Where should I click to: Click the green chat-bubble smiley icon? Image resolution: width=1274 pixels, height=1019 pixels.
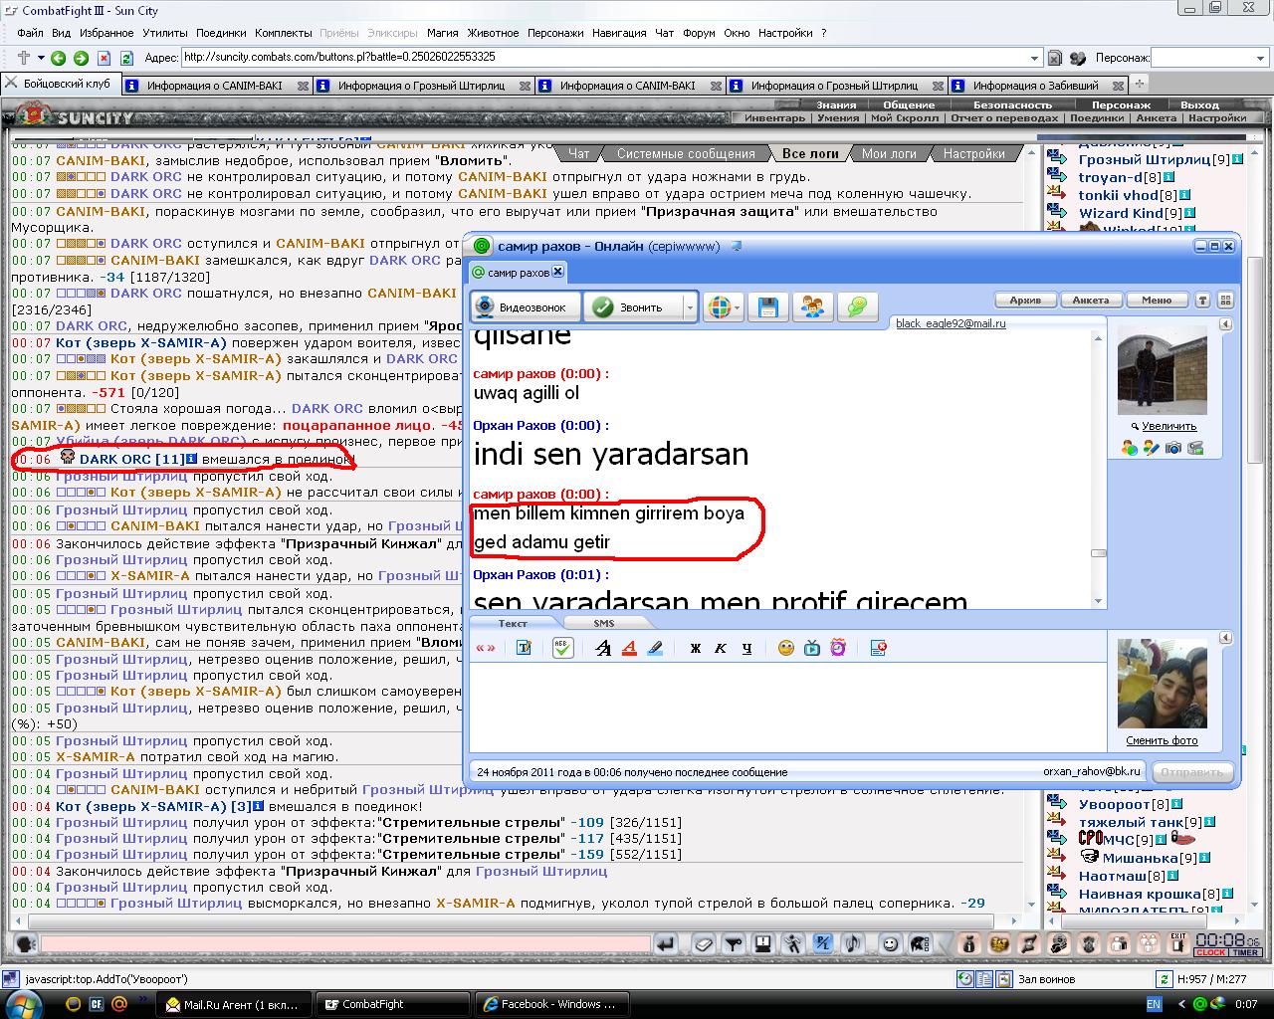tap(857, 307)
